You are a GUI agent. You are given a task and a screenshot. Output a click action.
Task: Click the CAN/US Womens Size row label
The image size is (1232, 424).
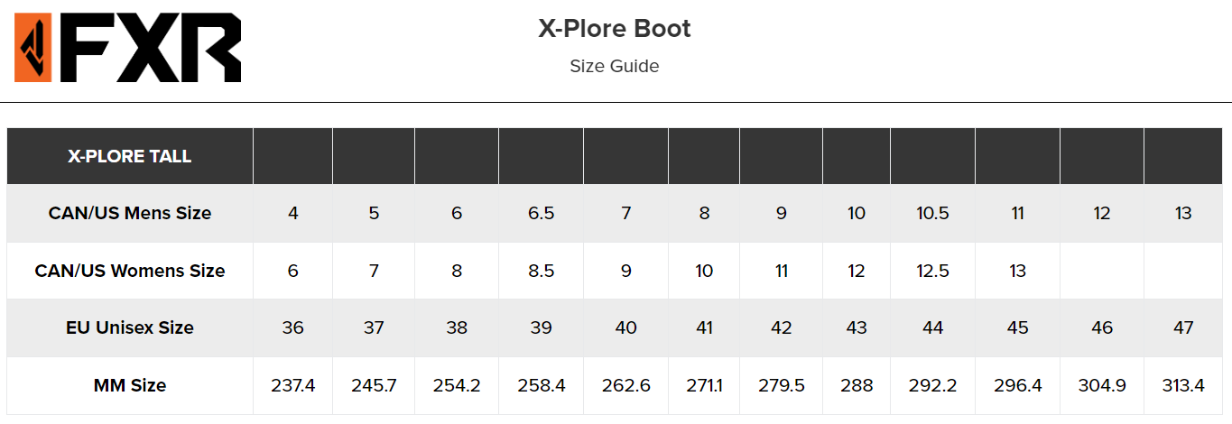[130, 271]
